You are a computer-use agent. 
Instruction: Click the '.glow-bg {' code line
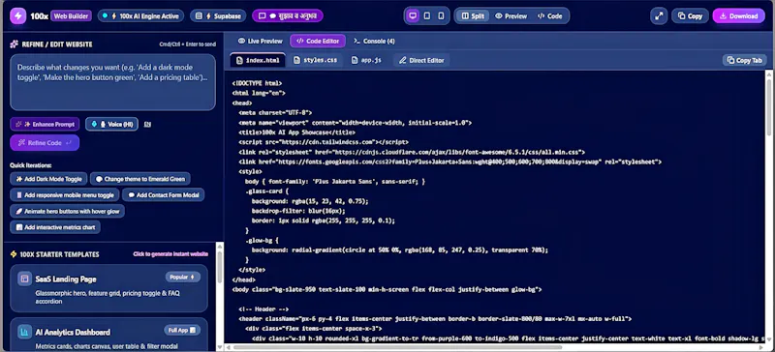pos(262,241)
